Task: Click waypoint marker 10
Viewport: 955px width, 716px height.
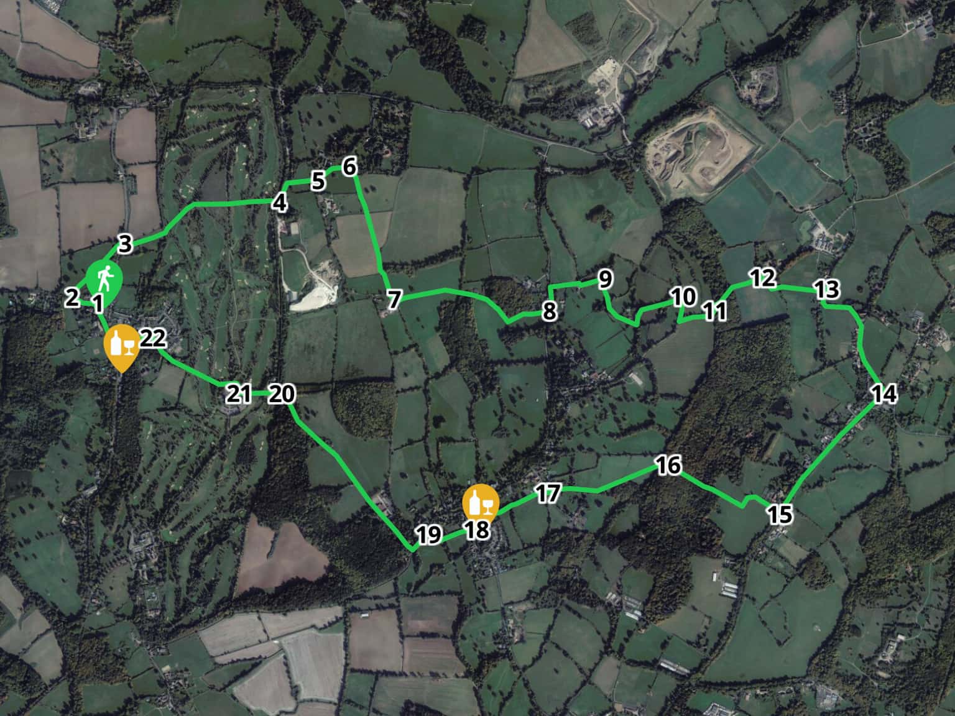Action: tap(683, 296)
